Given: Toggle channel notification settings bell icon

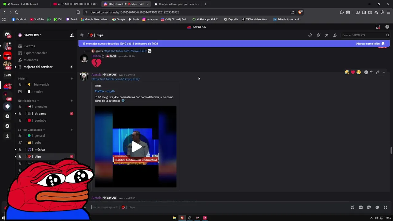Looking at the screenshot, I should pyautogui.click(x=318, y=35).
